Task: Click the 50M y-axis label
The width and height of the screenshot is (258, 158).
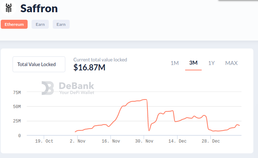Action: click(x=17, y=107)
